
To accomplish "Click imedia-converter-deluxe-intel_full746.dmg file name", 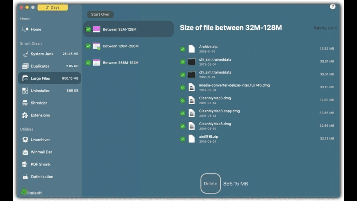I will tap(234, 85).
